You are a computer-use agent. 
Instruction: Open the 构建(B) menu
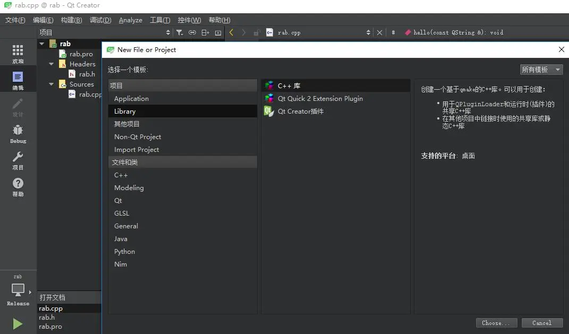[72, 20]
